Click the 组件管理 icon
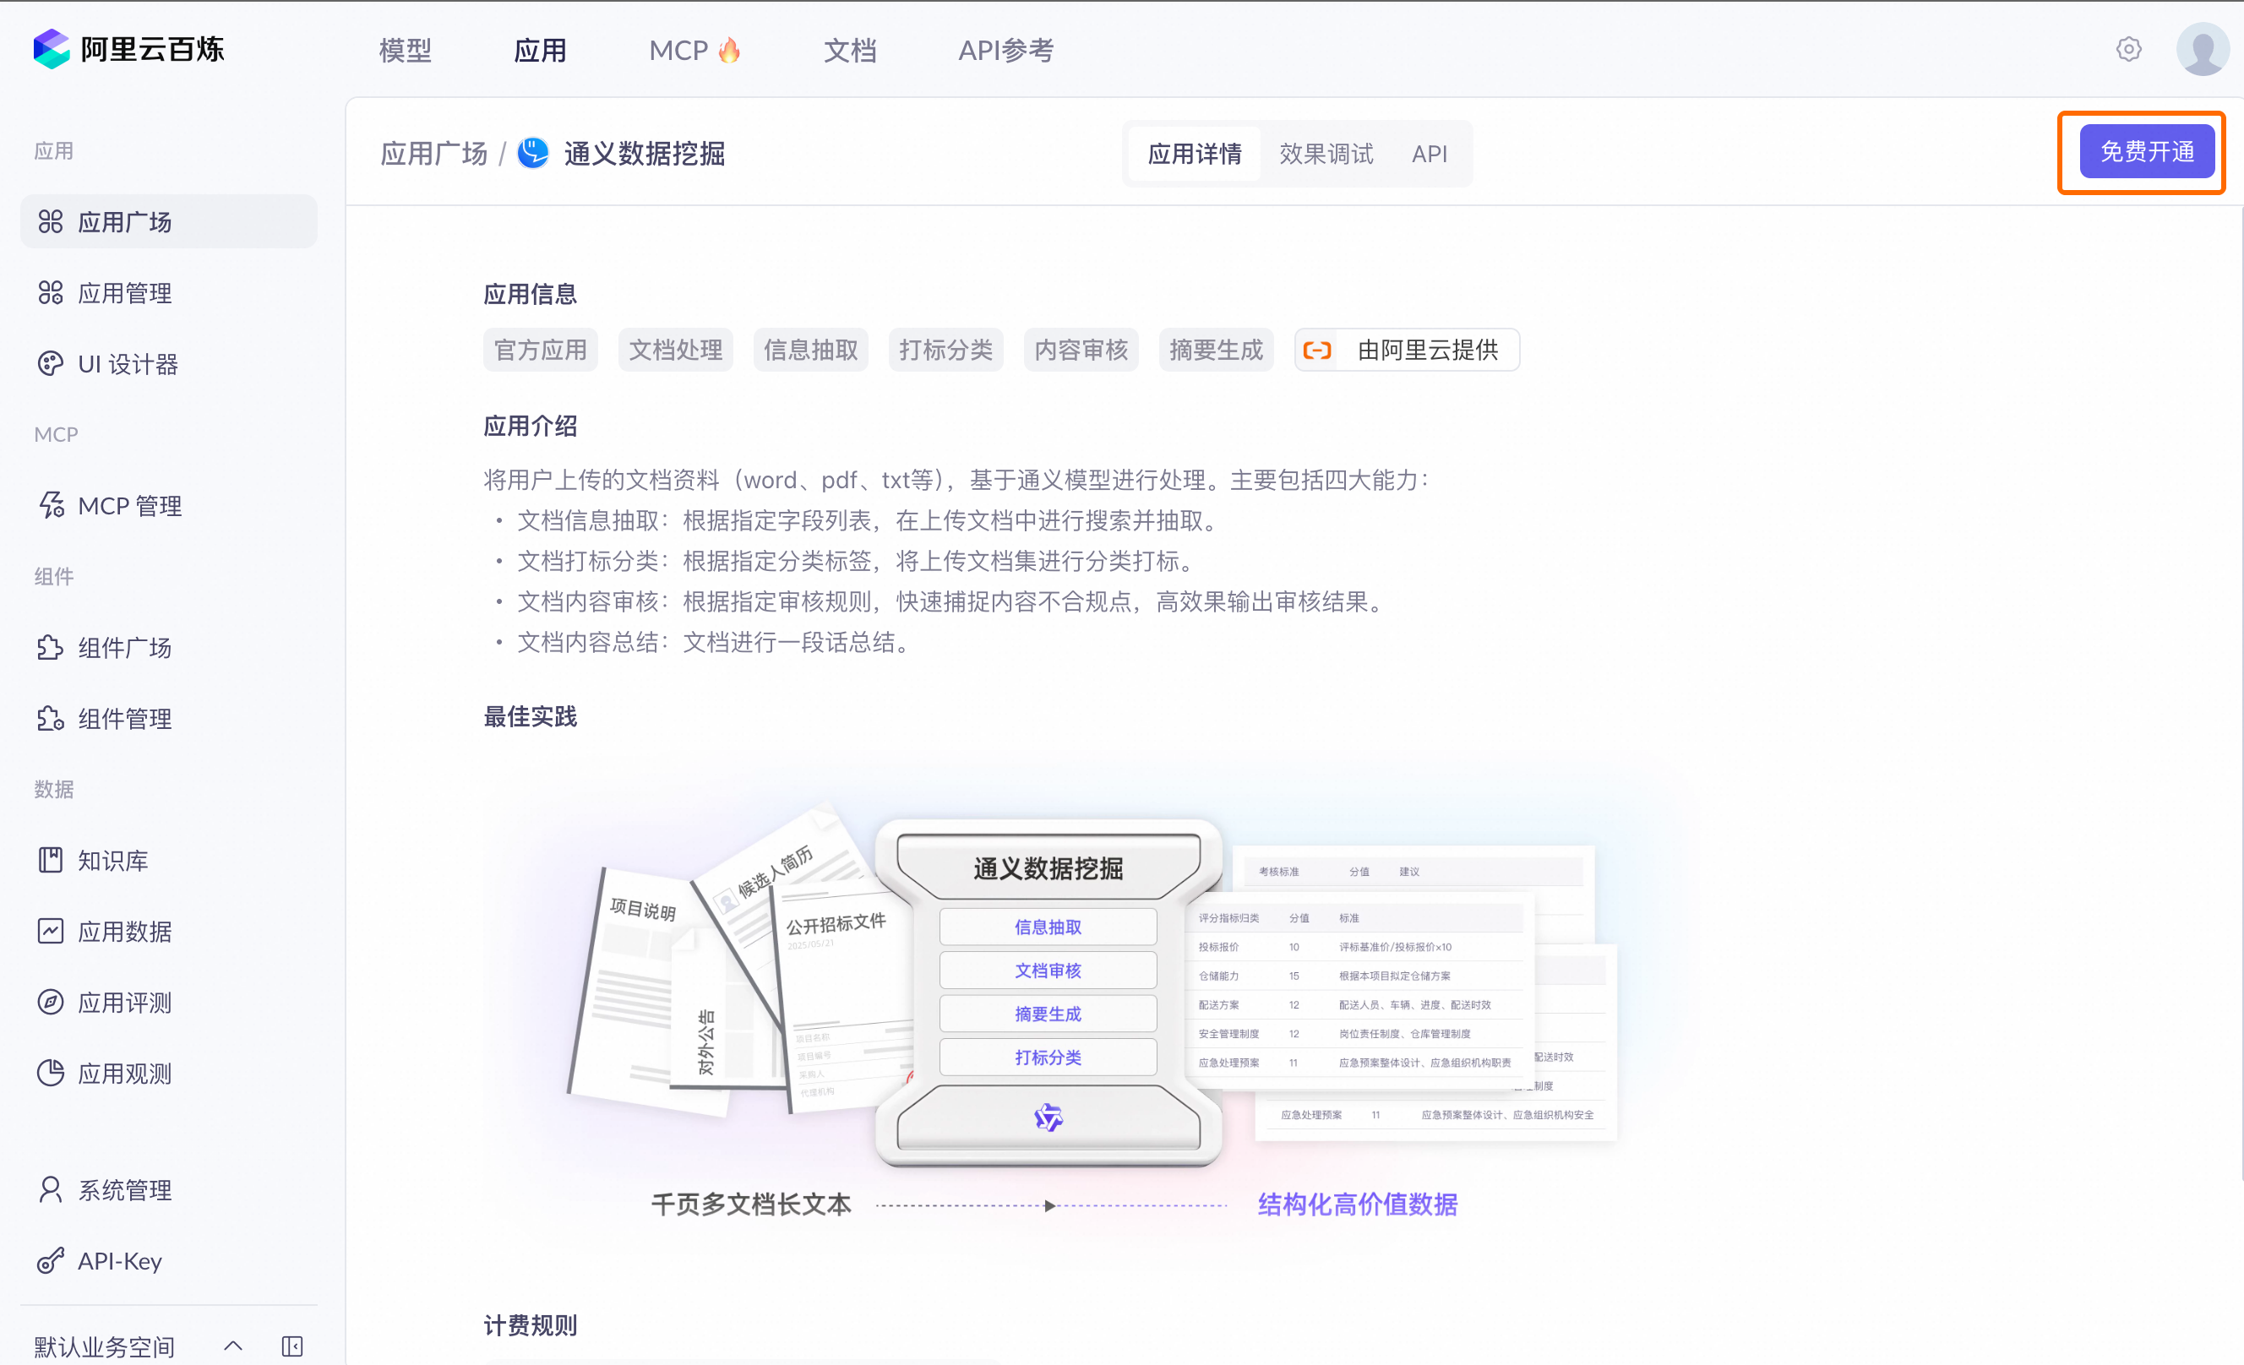 (51, 719)
